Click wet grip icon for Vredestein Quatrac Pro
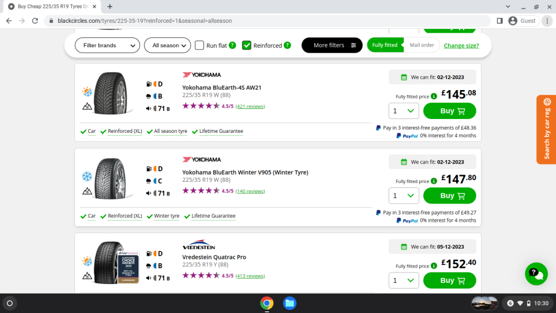556x313 pixels. tap(149, 266)
